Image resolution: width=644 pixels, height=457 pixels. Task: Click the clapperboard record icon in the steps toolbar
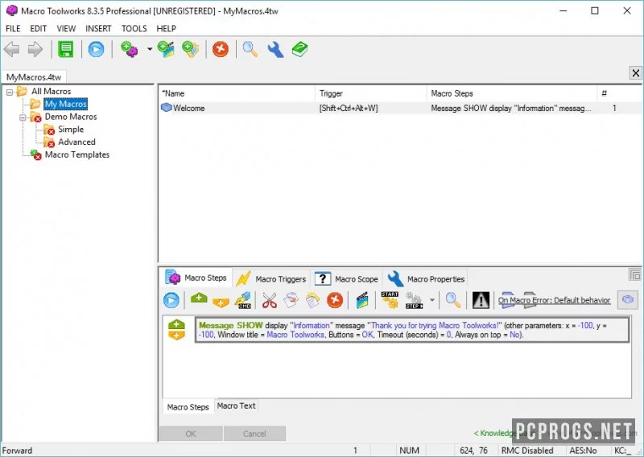coord(361,301)
